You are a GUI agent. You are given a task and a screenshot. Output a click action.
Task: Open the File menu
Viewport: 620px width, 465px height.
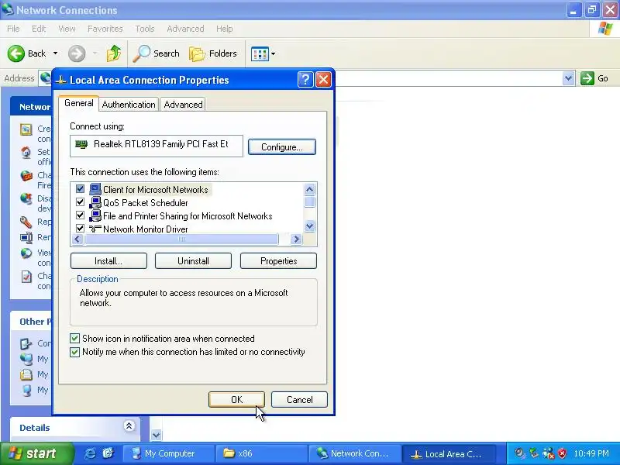tap(13, 29)
